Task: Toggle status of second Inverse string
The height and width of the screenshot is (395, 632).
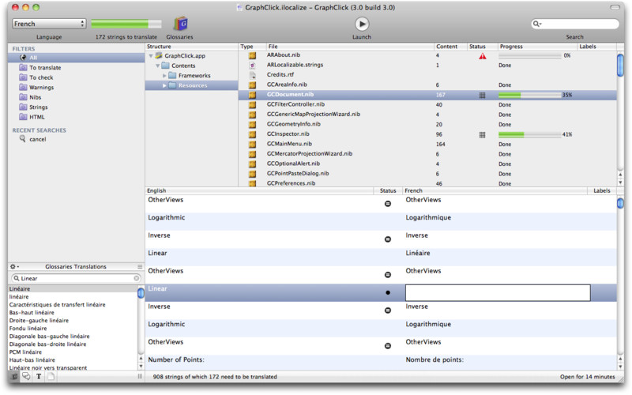Action: pos(388,310)
